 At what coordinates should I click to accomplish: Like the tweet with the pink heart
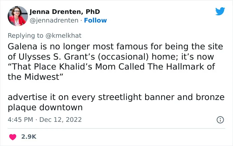coord(13,137)
